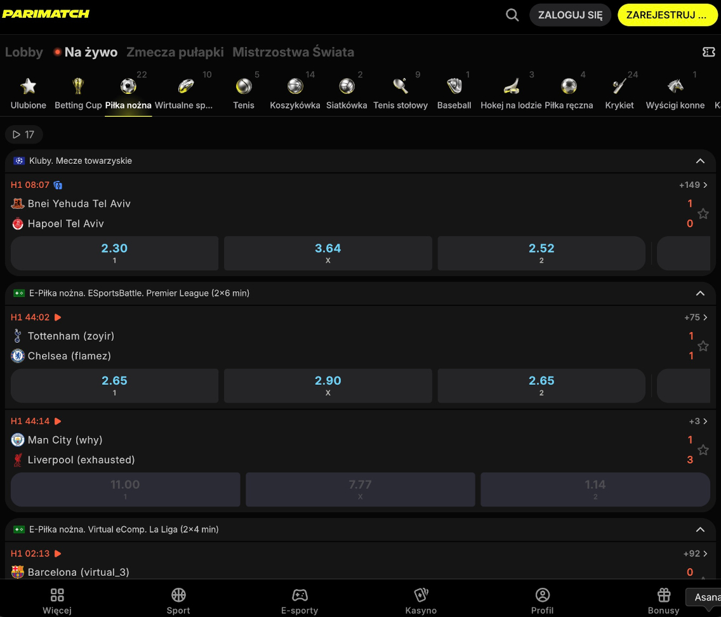Favorite the Bnei Yehuda vs Hapoel match
The height and width of the screenshot is (617, 721).
click(703, 214)
